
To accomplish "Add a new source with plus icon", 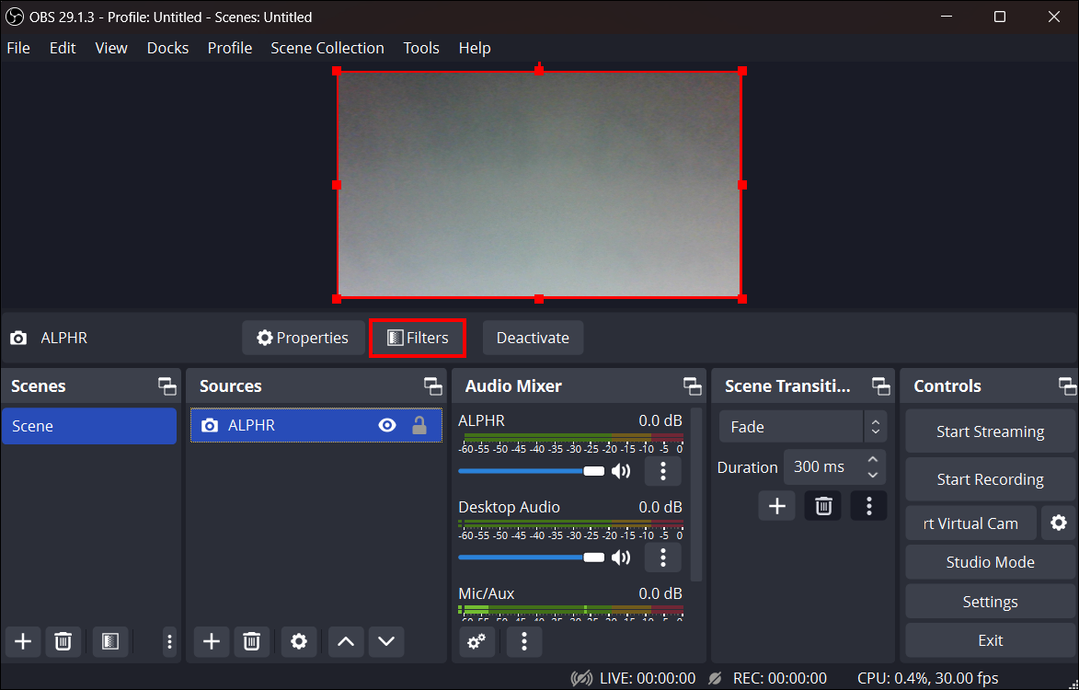I will coord(211,641).
